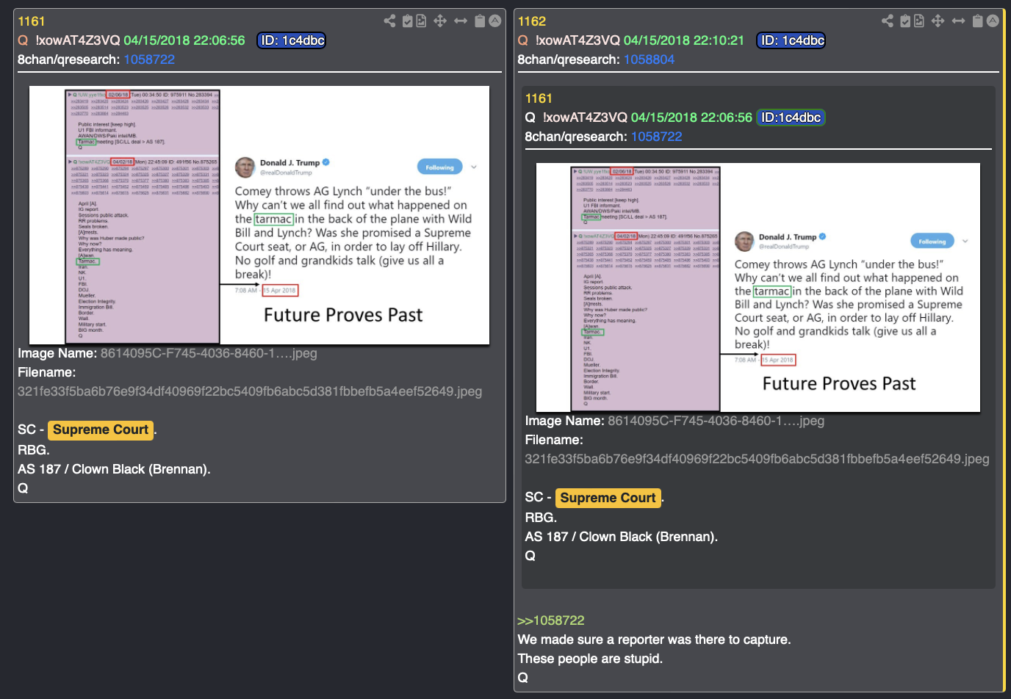Click the clipboard-check icon on post 1162
The image size is (1011, 699).
(x=906, y=21)
